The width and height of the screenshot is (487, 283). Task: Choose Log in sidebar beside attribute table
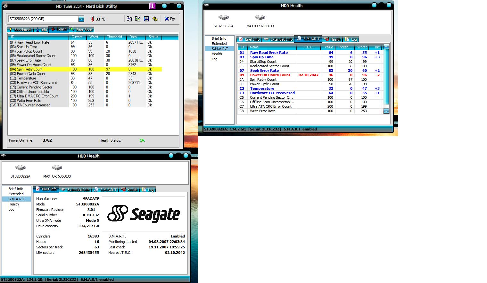(x=215, y=59)
